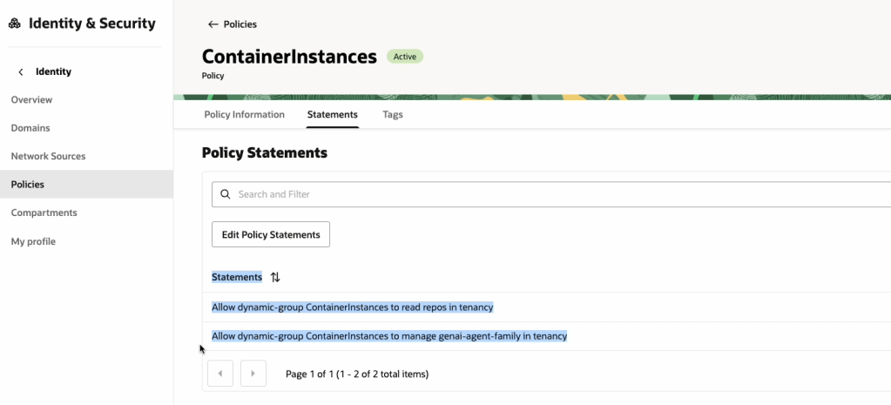This screenshot has height=405, width=891.
Task: Click the magnifier icon in search bar
Action: pos(226,194)
